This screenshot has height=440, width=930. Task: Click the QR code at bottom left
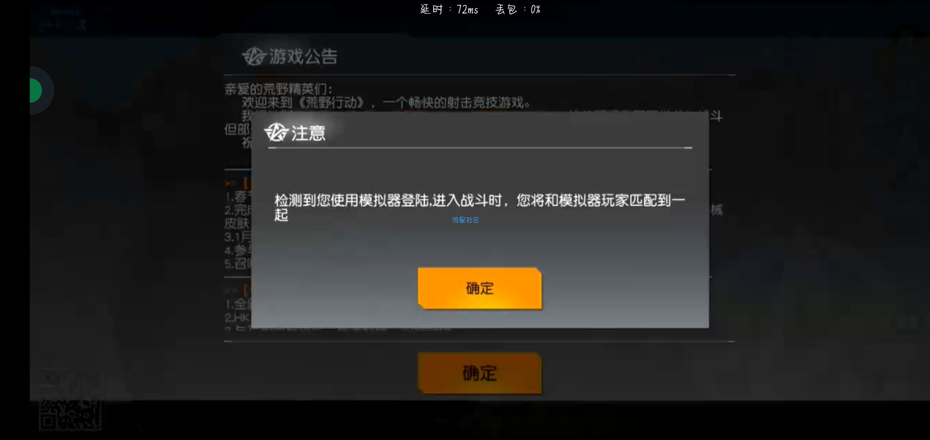[x=70, y=415]
